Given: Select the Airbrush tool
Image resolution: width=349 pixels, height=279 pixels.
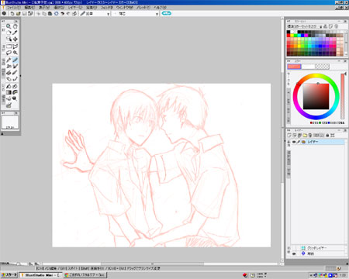Looking at the screenshot, I should tap(9, 67).
